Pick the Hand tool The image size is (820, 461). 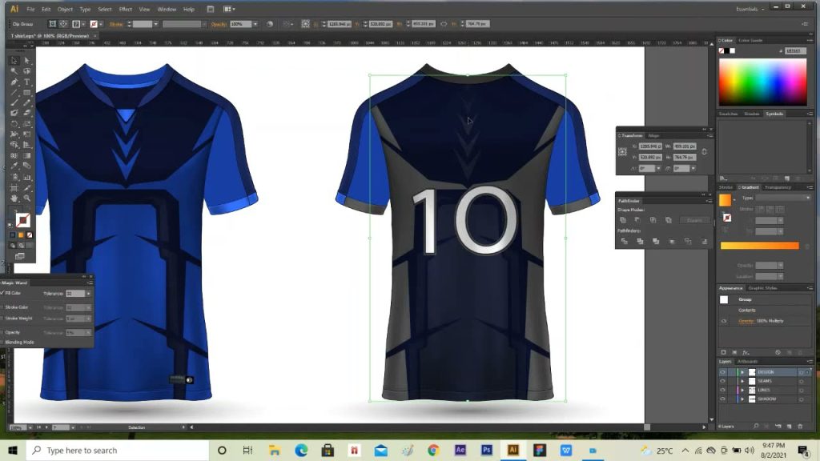point(14,198)
